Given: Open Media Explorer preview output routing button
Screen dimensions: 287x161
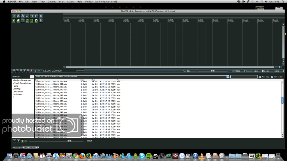Looking at the screenshot, I should pyautogui.click(x=26, y=141).
